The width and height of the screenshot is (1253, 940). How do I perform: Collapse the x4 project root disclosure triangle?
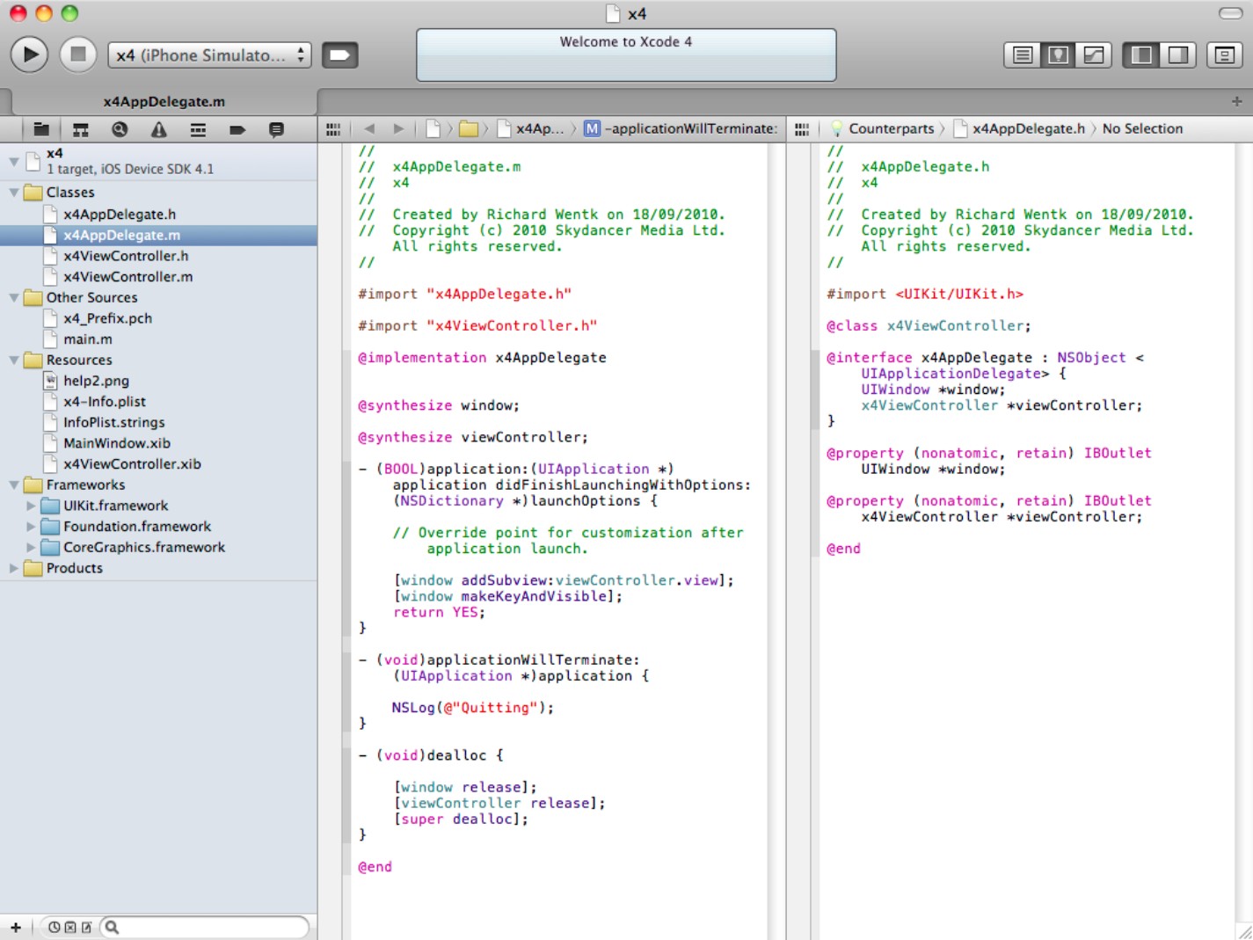point(14,161)
